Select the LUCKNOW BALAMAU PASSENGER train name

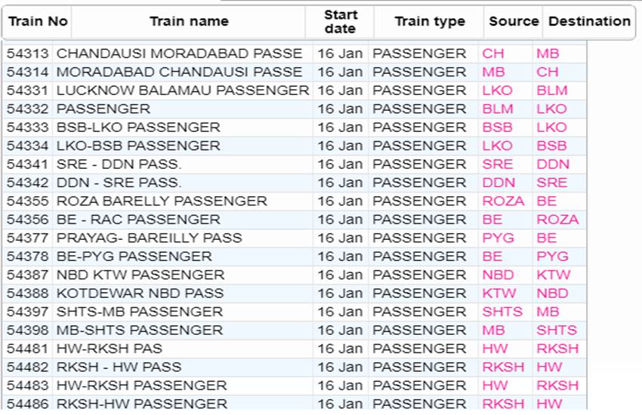[183, 91]
